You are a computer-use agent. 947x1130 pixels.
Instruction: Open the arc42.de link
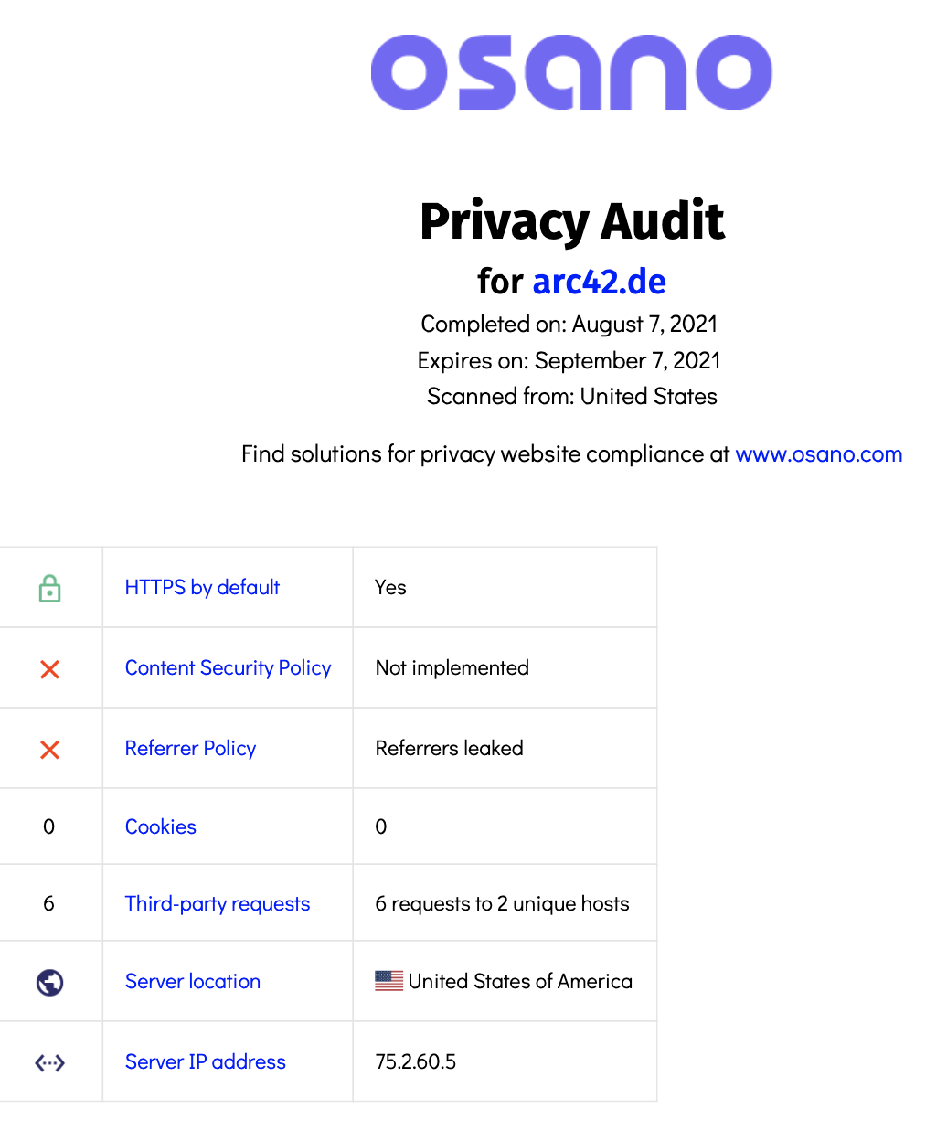click(599, 282)
